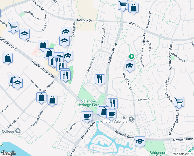
Task: Click the Map data copyright text
Action: tap(183, 154)
